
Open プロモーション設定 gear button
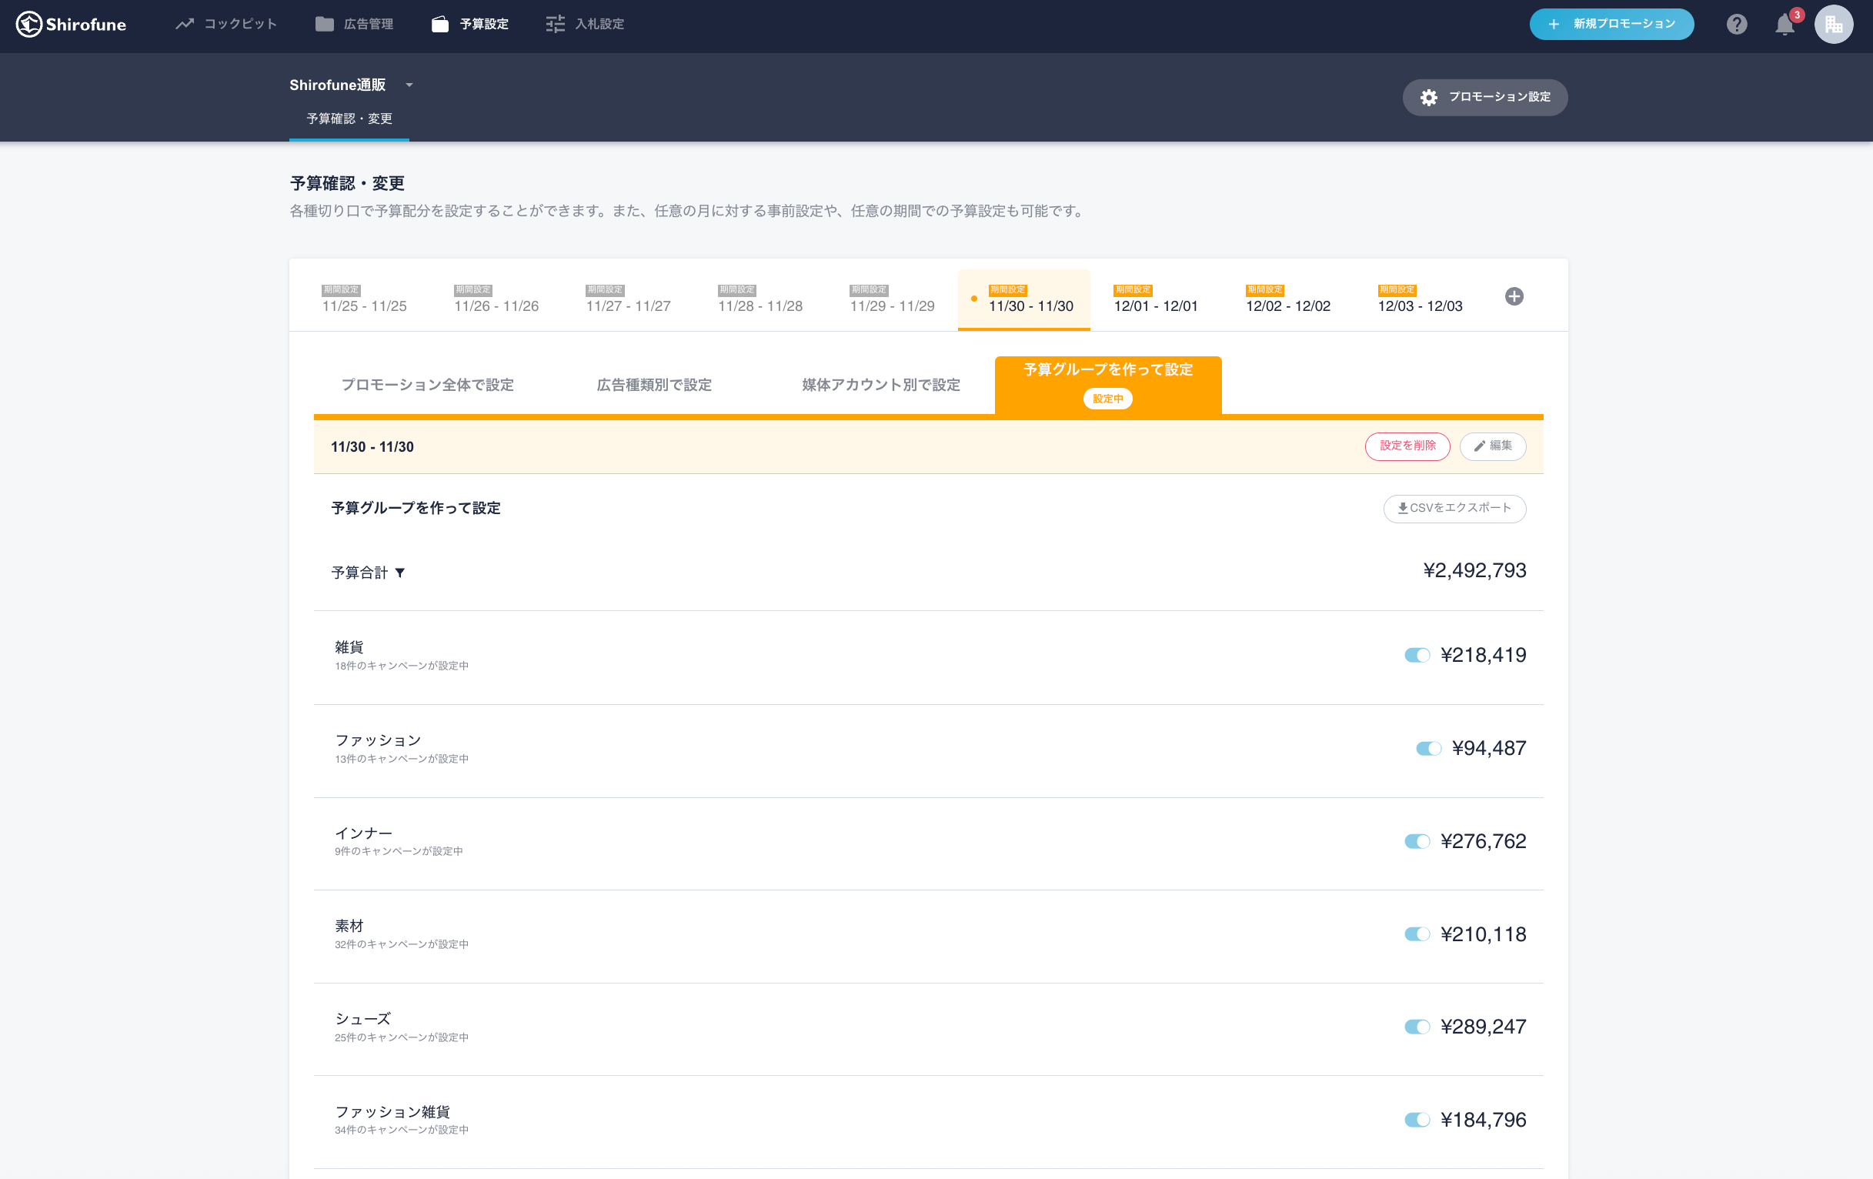(x=1484, y=97)
